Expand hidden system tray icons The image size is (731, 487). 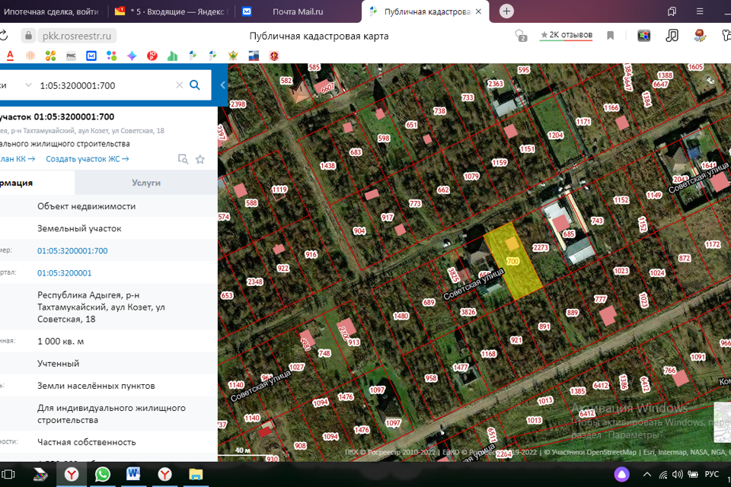point(646,475)
